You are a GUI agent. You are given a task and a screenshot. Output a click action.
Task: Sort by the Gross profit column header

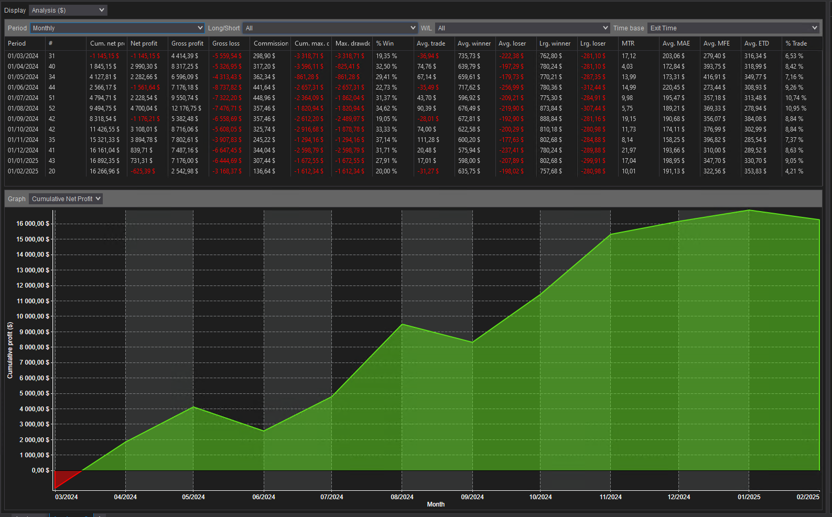(188, 43)
